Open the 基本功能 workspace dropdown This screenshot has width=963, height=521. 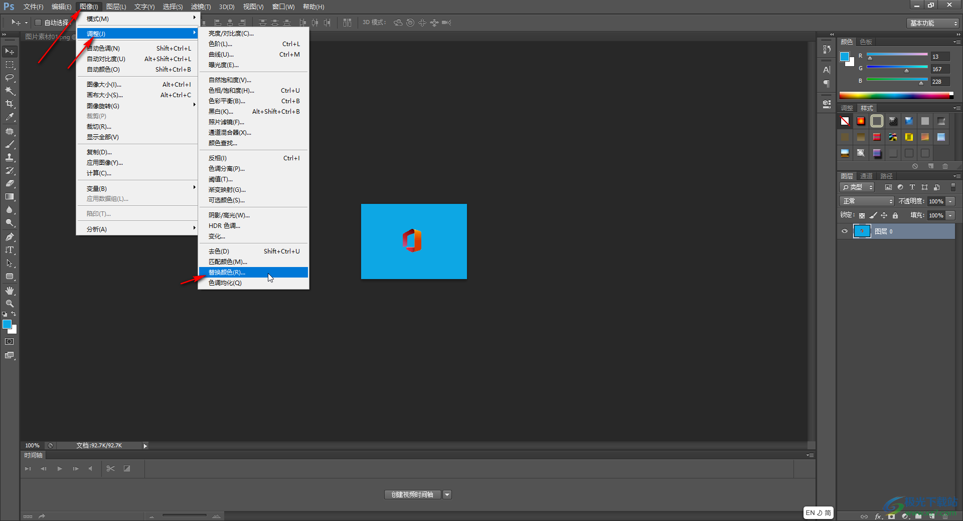tap(932, 23)
